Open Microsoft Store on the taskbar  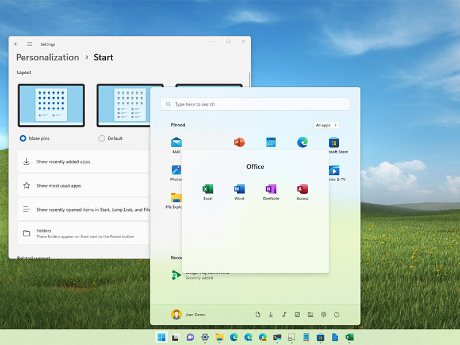click(x=320, y=338)
